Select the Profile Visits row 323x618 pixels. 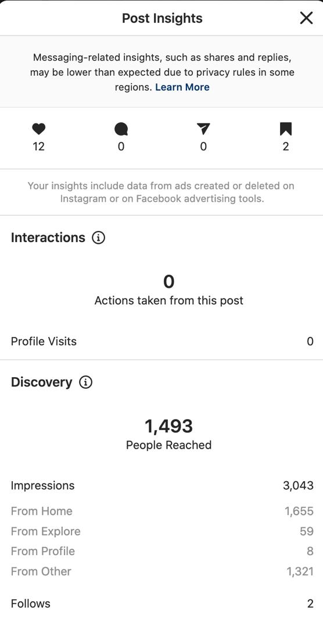click(162, 341)
